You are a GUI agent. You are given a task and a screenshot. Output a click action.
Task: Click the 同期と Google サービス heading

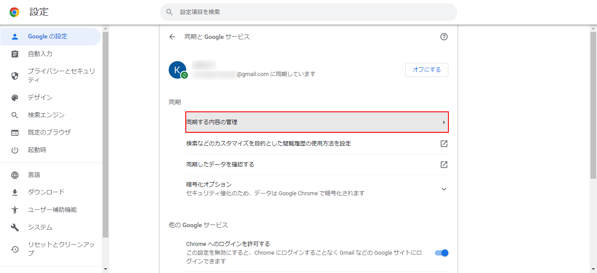click(217, 37)
